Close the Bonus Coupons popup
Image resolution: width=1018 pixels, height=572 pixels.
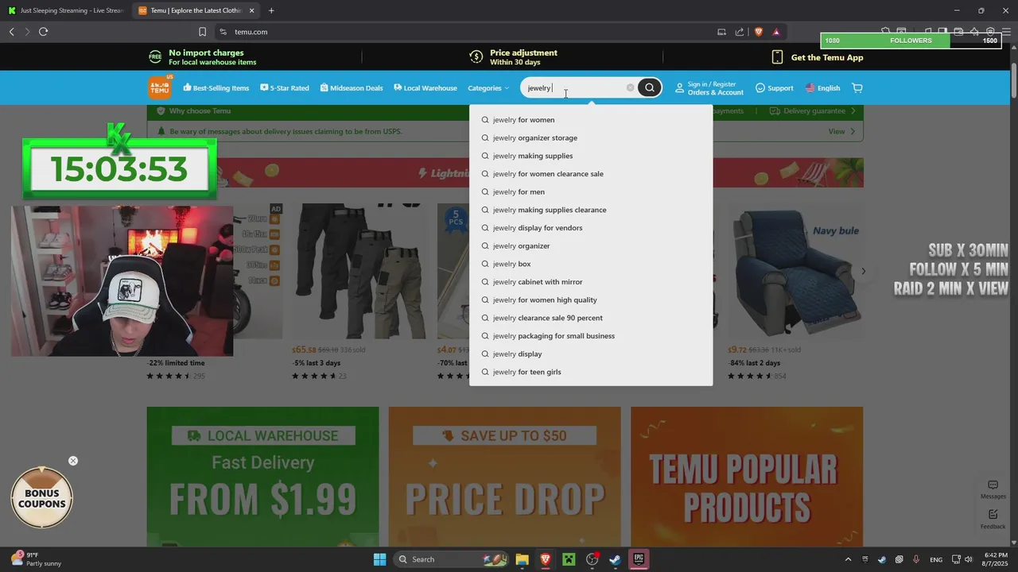click(x=73, y=461)
